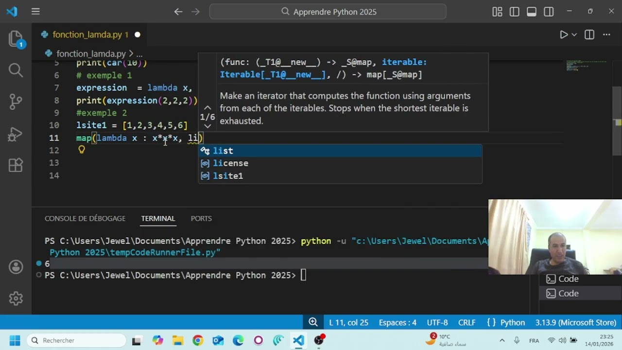Screen dimensions: 622x350
Task: Show previous signature with up chevron
Action: 207,107
